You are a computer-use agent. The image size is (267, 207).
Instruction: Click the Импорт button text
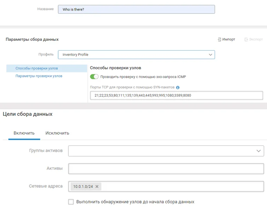[228, 39]
